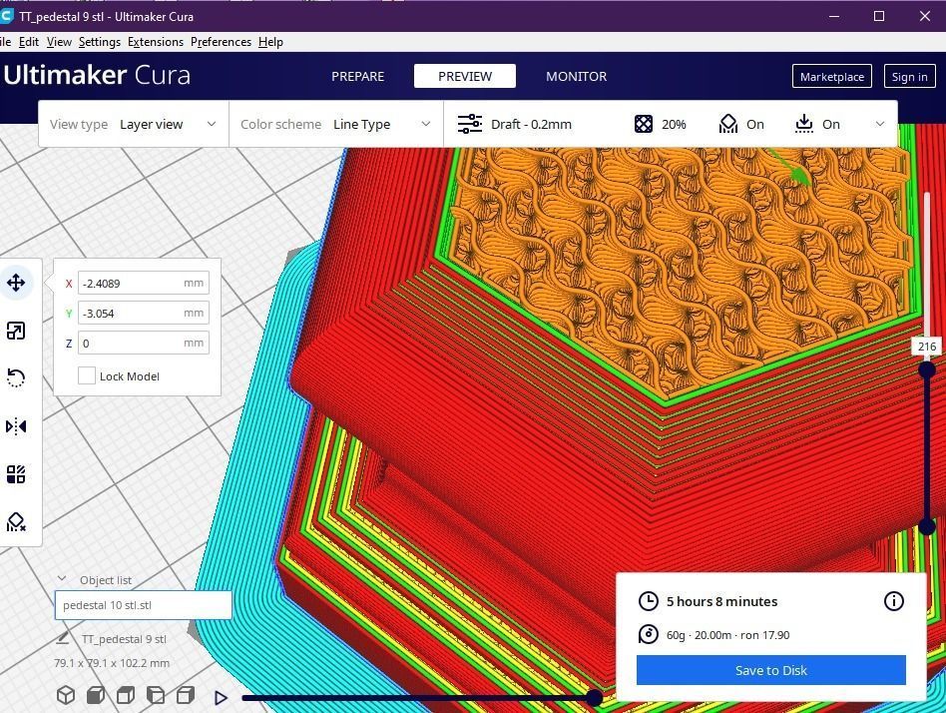The height and width of the screenshot is (713, 946).
Task: Open print time info details
Action: [x=893, y=601]
